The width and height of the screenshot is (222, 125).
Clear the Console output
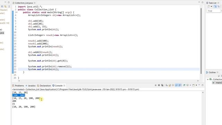coord(166,85)
